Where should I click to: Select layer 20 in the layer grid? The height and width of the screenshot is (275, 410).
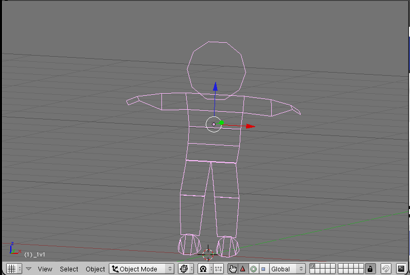point(361,271)
